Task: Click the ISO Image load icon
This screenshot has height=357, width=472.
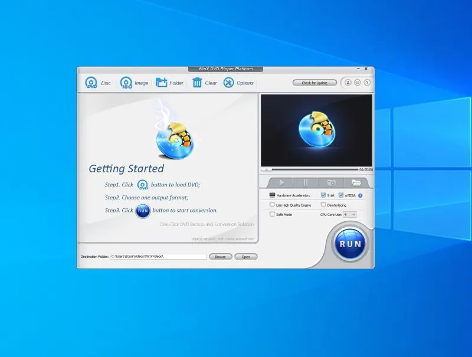Action: tap(126, 83)
